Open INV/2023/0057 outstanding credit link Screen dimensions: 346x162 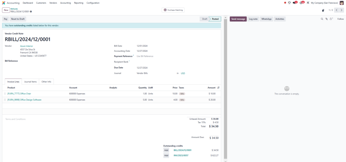click(x=181, y=156)
